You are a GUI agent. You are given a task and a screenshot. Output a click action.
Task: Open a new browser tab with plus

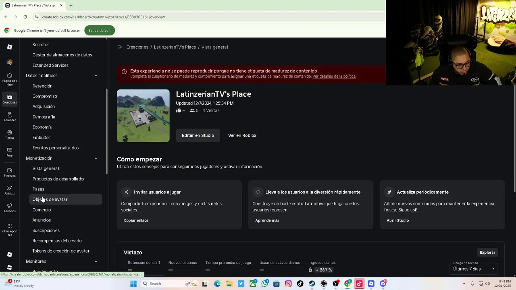tap(71, 5)
